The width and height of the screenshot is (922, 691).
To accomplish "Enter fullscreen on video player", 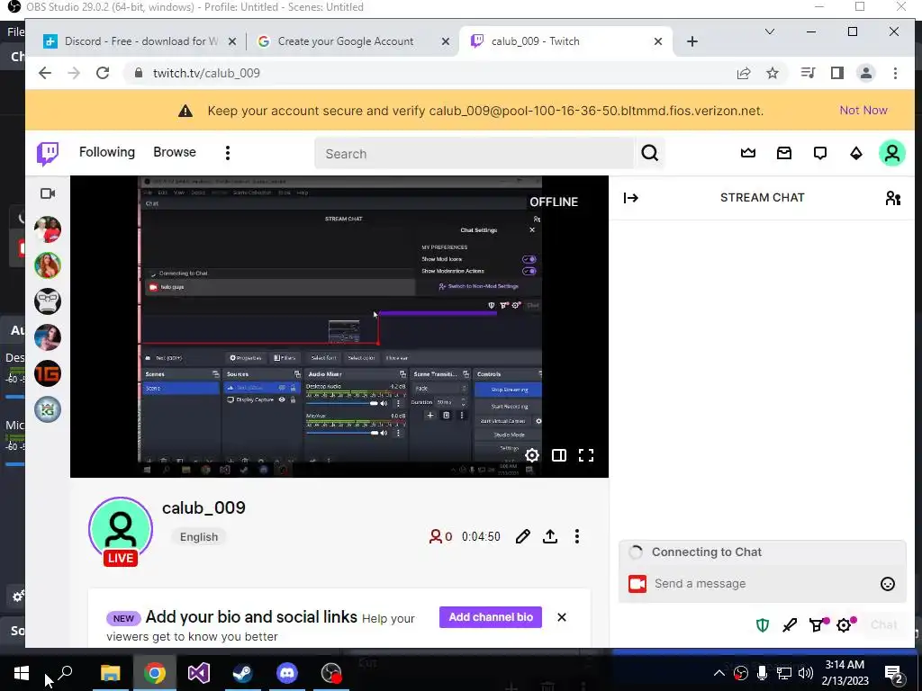I will pyautogui.click(x=585, y=455).
